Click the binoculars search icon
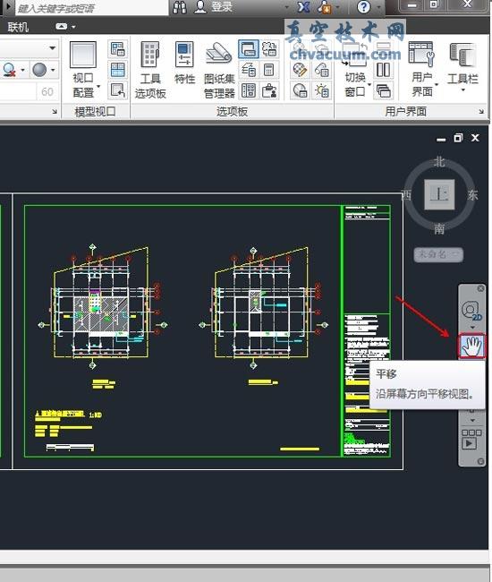 pyautogui.click(x=180, y=7)
